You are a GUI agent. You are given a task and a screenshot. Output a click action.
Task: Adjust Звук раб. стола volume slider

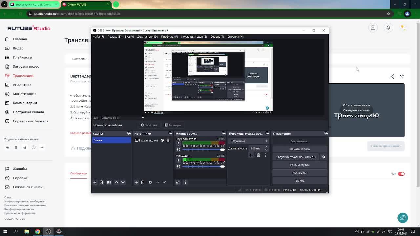(x=203, y=149)
